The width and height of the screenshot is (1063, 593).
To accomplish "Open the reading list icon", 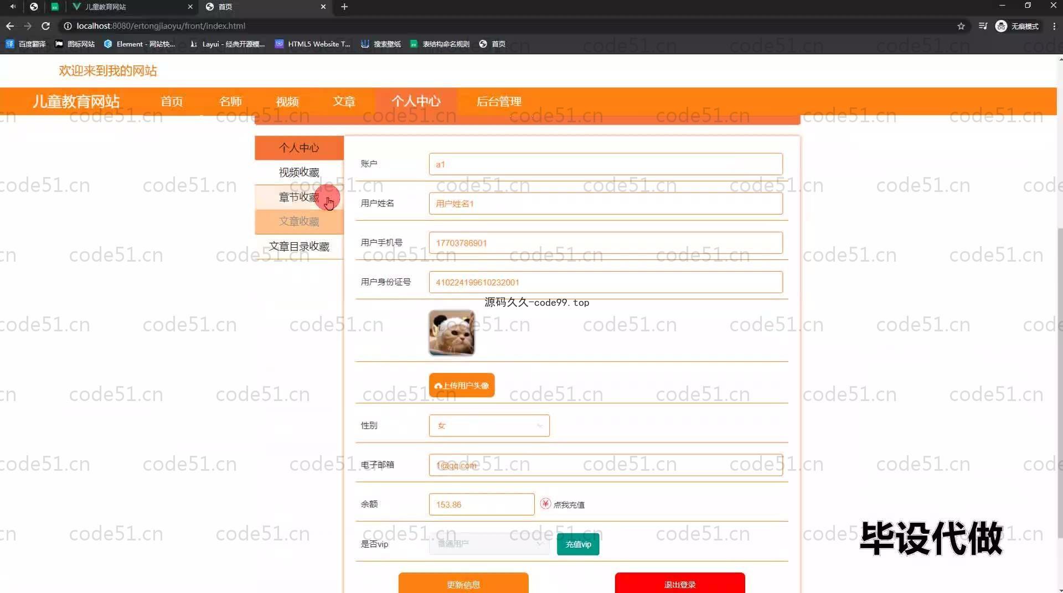I will click(x=983, y=26).
